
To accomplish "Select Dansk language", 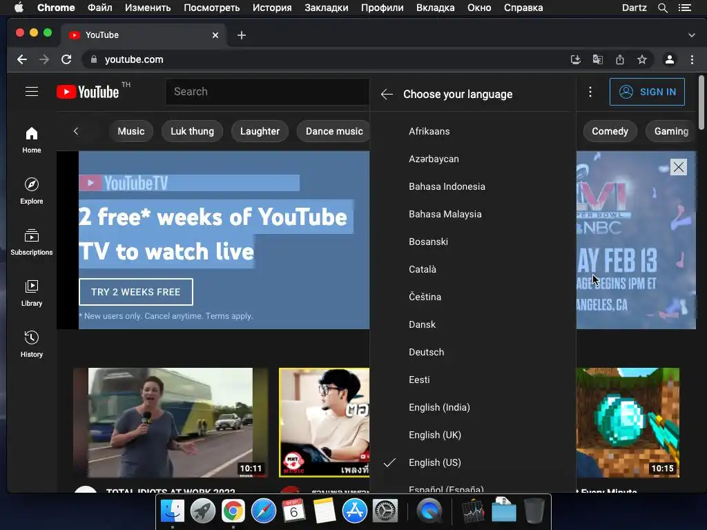I will (472, 324).
